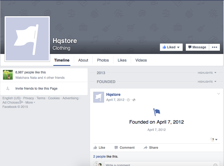Open 'Watchara Nata and 4 other friends'

pyautogui.click(x=40, y=77)
